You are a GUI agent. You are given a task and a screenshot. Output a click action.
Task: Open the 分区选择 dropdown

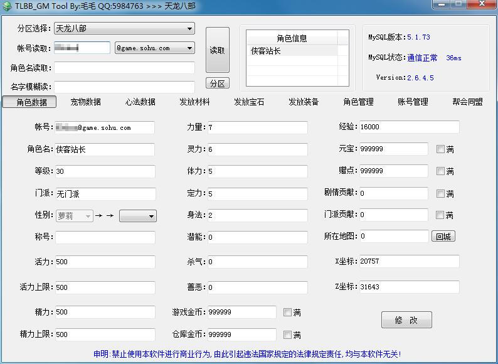click(189, 29)
